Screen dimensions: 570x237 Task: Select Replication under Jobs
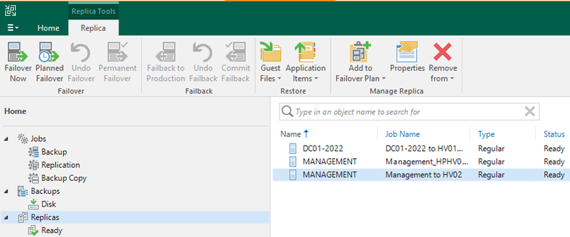coord(60,165)
